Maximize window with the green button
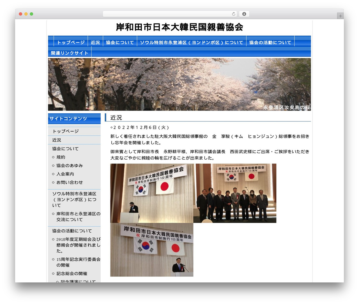Image resolution: width=359 pixels, height=304 pixels. pyautogui.click(x=31, y=14)
